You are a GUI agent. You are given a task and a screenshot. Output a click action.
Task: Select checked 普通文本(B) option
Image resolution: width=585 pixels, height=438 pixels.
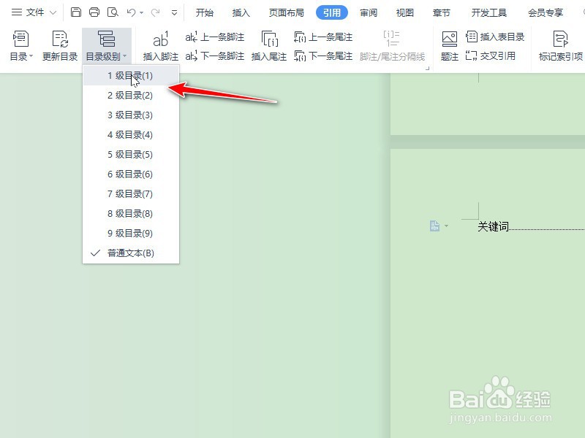(x=131, y=253)
